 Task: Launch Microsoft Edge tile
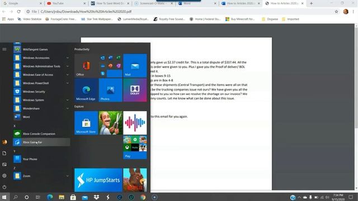coord(86,90)
